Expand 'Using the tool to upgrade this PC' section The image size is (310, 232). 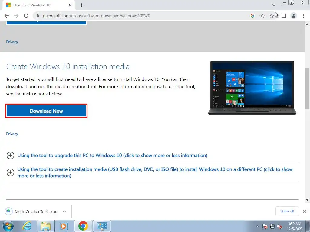pos(112,156)
